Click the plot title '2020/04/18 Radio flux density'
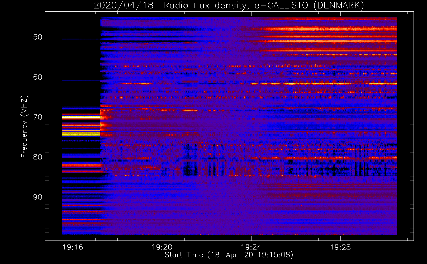 (x=229, y=5)
